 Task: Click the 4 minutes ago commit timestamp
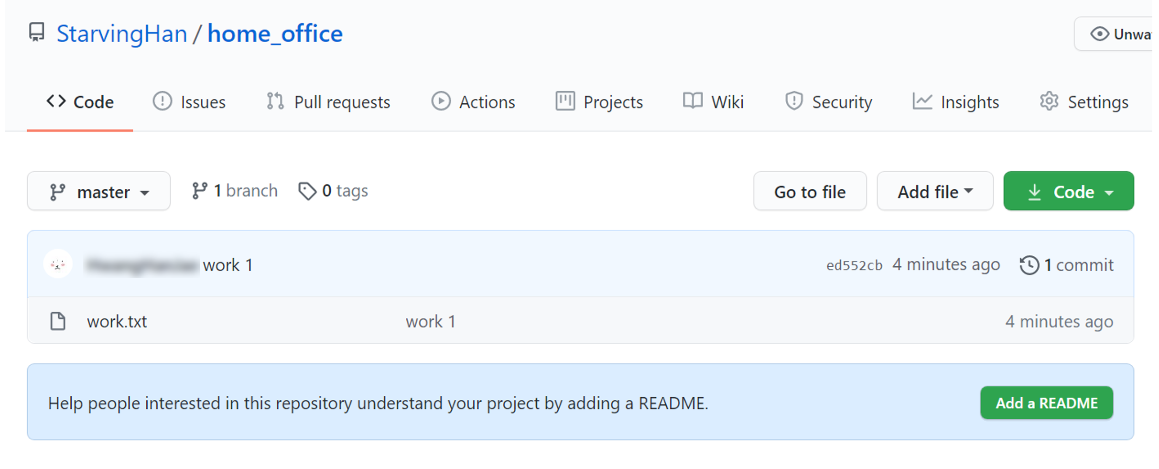tap(946, 264)
